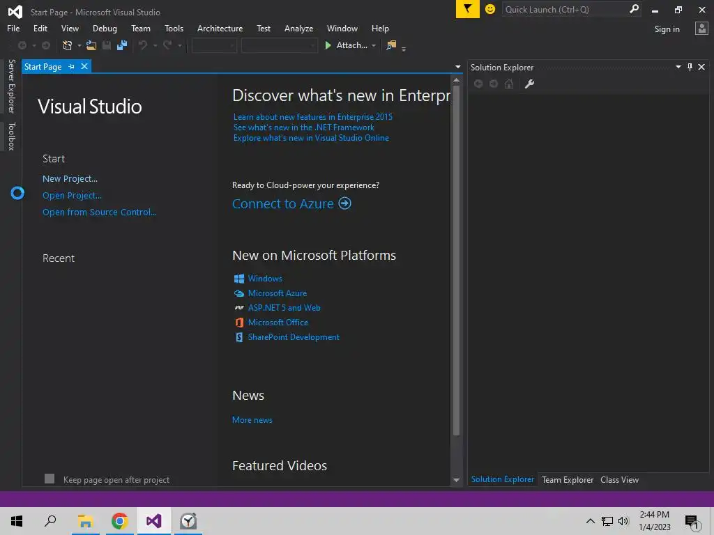The width and height of the screenshot is (714, 535).
Task: Click Sign in at top right
Action: pos(667,29)
